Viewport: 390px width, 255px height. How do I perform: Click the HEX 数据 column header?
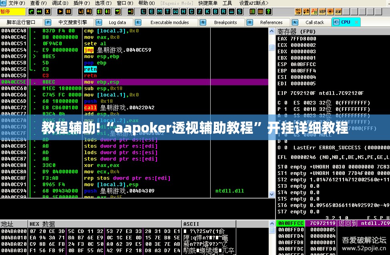tap(105, 224)
